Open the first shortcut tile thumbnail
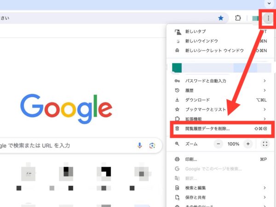Image resolution: width=276 pixels, height=207 pixels. click(x=28, y=173)
